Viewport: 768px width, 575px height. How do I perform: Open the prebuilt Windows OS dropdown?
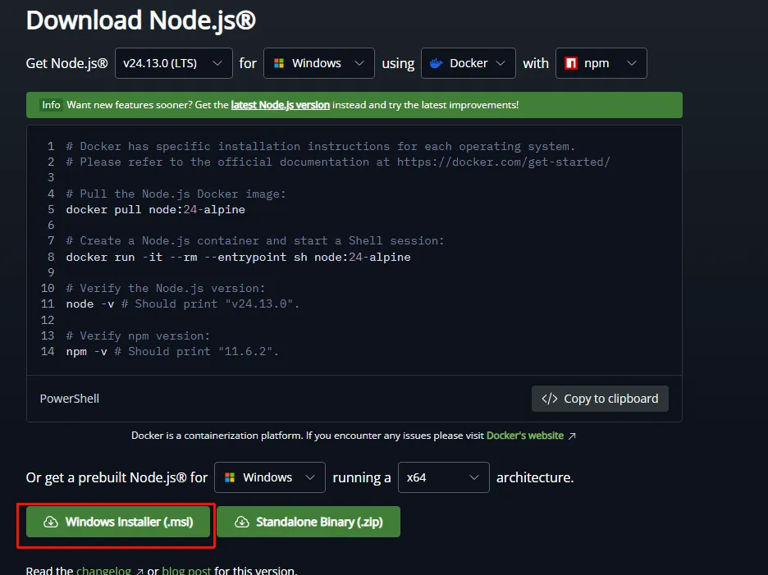[270, 477]
